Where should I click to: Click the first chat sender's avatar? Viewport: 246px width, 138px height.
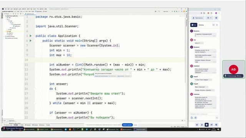tap(191, 31)
